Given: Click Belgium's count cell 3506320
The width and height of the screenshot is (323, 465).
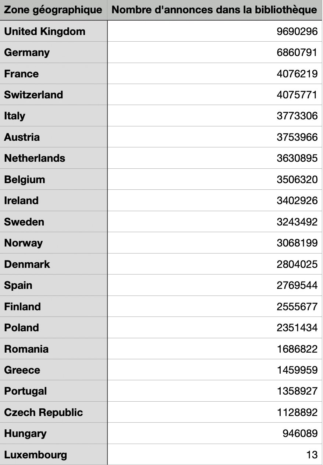Looking at the screenshot, I should click(x=297, y=179).
